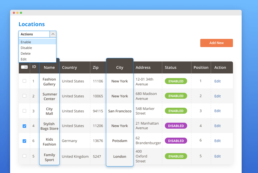Check the Summer Center row checkbox
This screenshot has height=173, width=258.
pyautogui.click(x=24, y=96)
